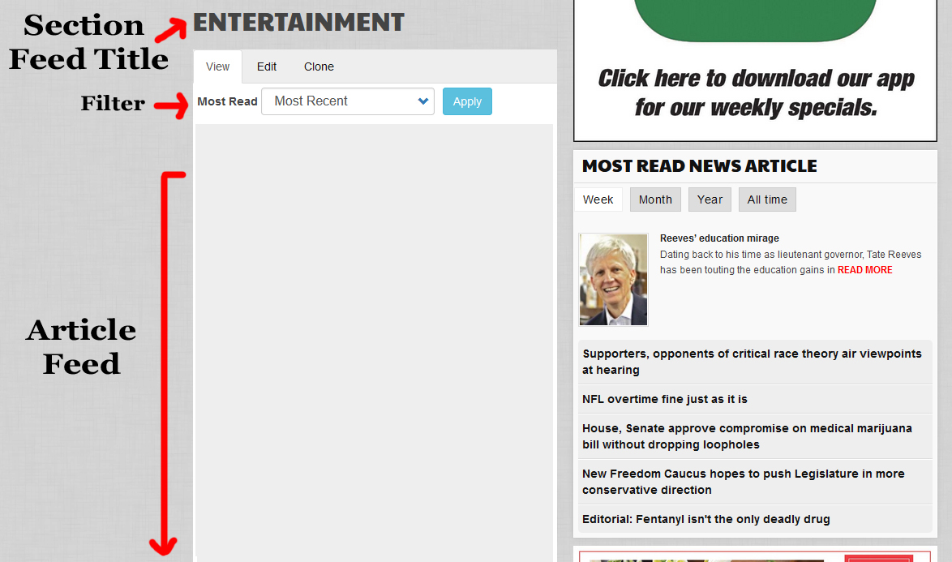Viewport: 952px width, 562px height.
Task: Choose the All time tab
Action: pyautogui.click(x=767, y=199)
